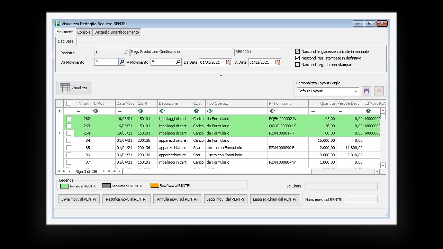The width and height of the screenshot is (443, 249).
Task: Click the Id Chain field
Action: [x=341, y=186]
